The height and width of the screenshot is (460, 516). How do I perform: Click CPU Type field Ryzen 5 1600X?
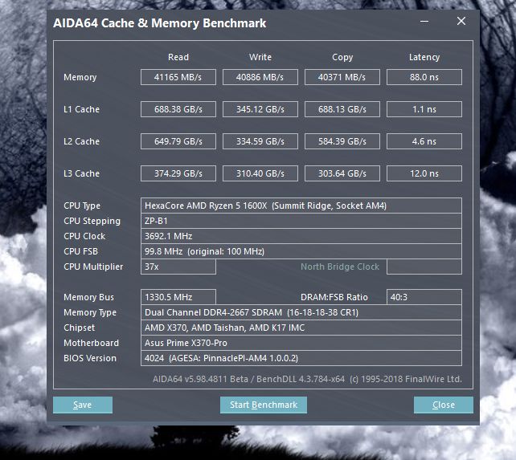pos(301,206)
